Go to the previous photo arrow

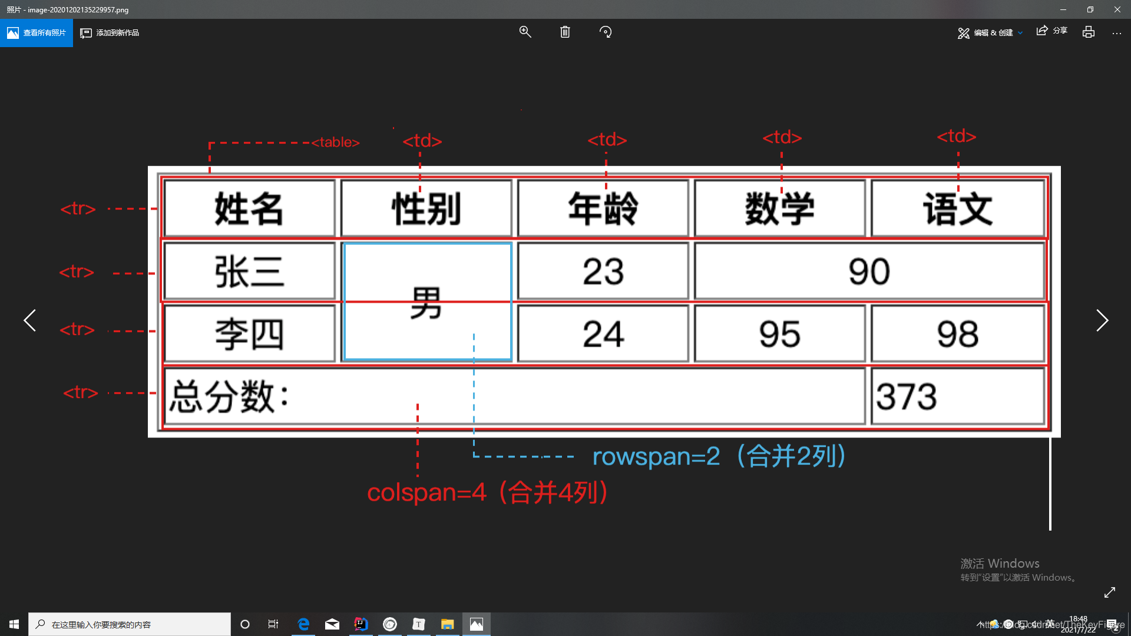30,320
